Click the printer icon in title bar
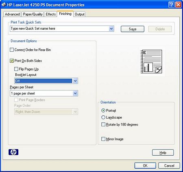Screen dimensions: 183x172 4,5
